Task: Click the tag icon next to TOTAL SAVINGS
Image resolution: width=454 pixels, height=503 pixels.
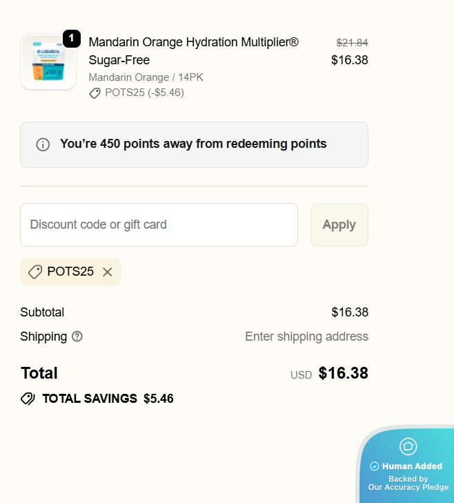Action: tap(28, 399)
